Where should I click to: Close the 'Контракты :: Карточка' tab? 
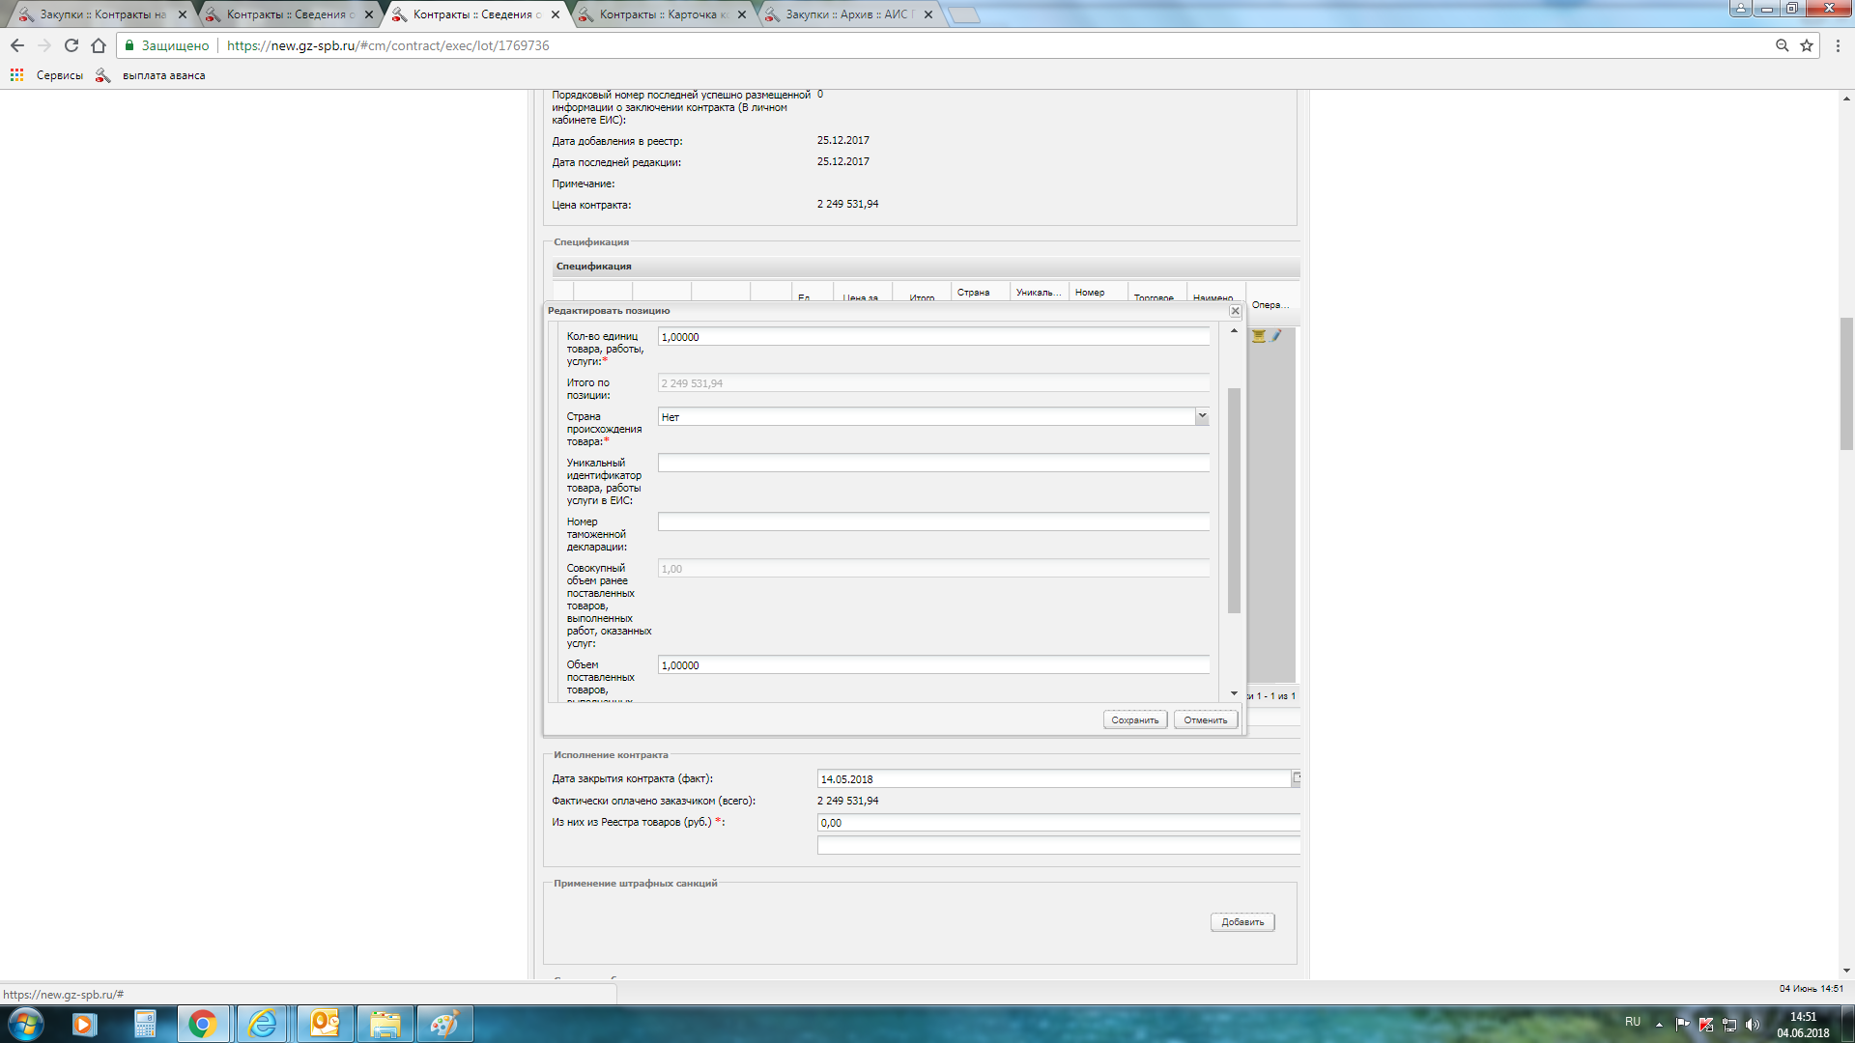click(x=742, y=14)
